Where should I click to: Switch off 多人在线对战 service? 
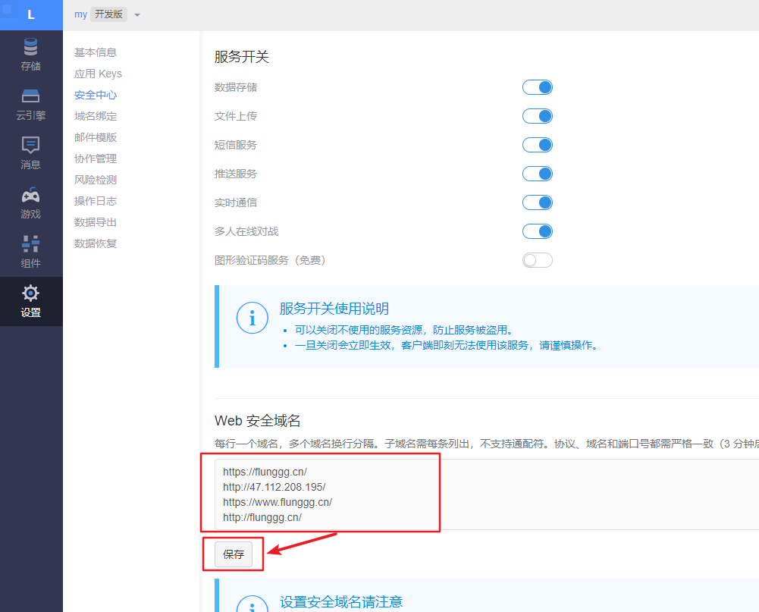point(538,231)
